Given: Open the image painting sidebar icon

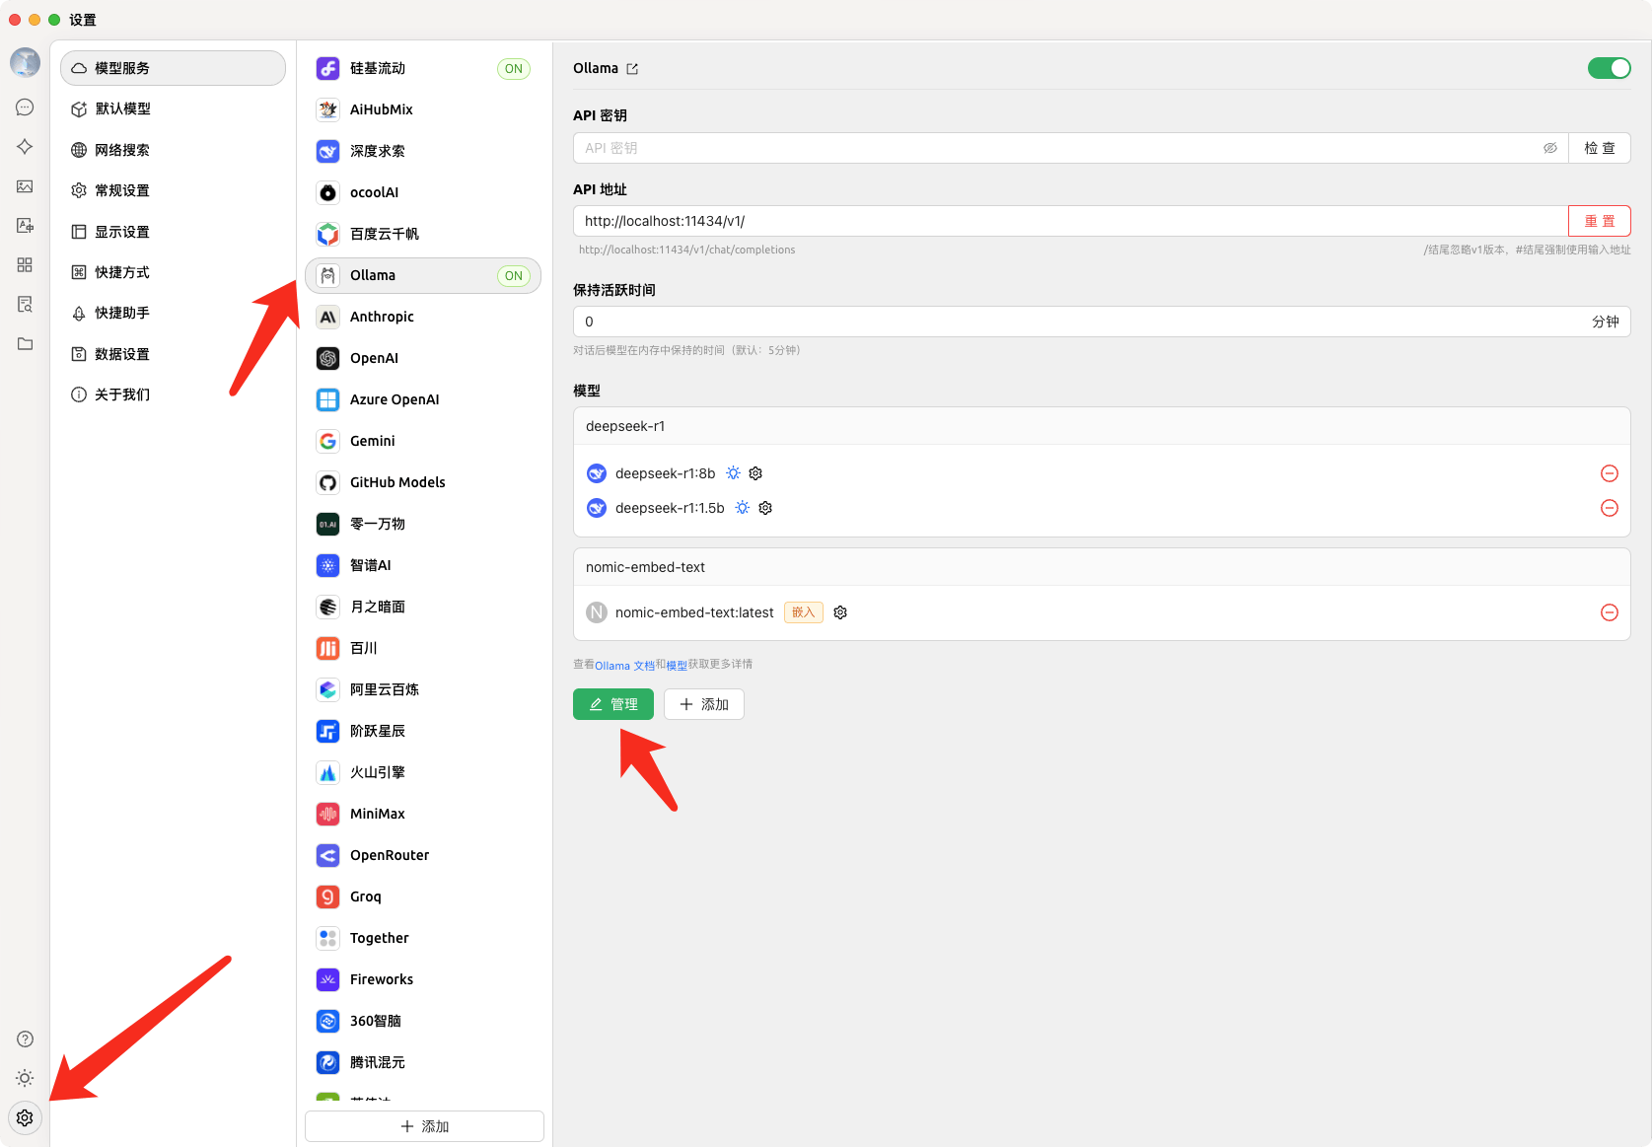Looking at the screenshot, I should tap(25, 186).
